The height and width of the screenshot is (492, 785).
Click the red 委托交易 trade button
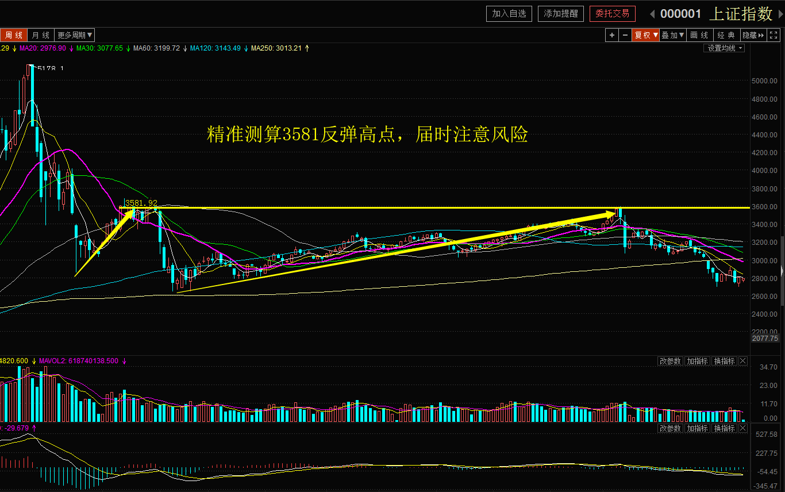(613, 14)
